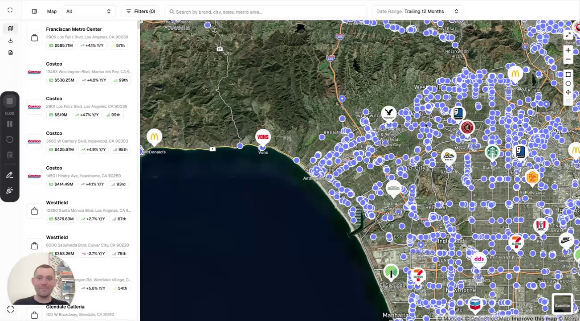The width and height of the screenshot is (580, 321).
Task: Click the shopping bag icon for Franciscan Metro Center
Action: (x=34, y=37)
